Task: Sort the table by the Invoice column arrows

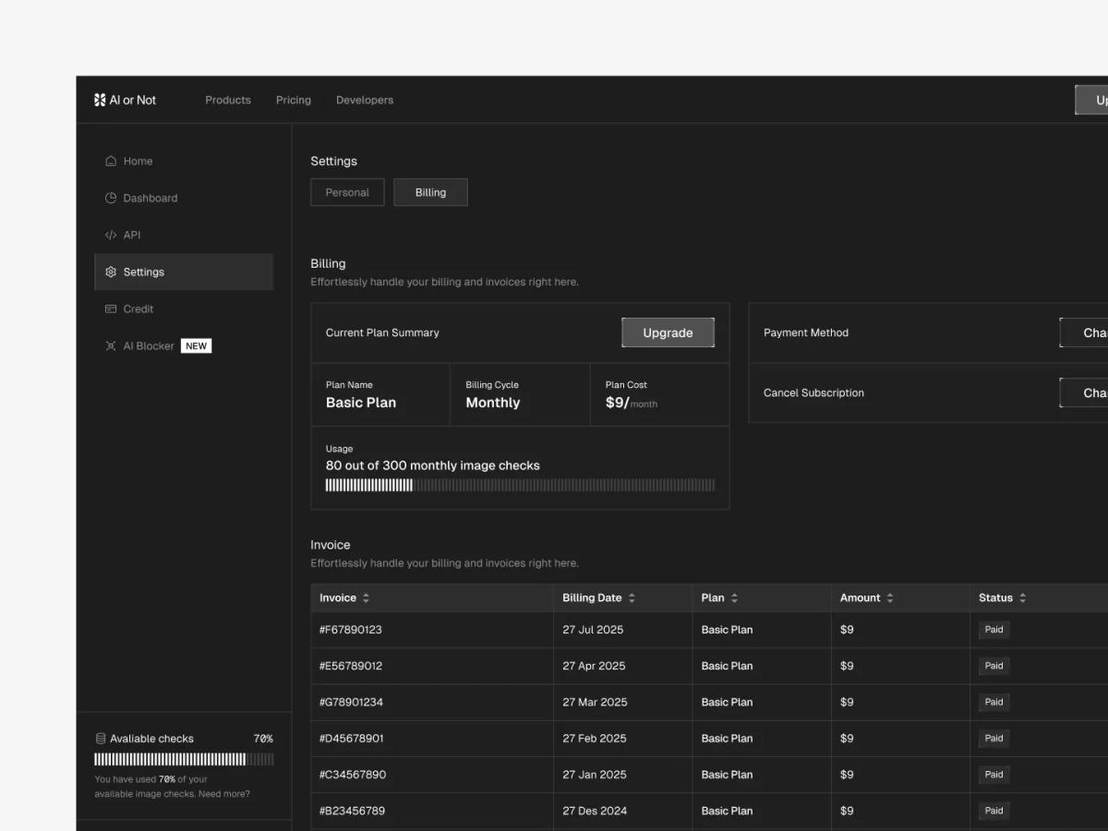Action: click(366, 597)
